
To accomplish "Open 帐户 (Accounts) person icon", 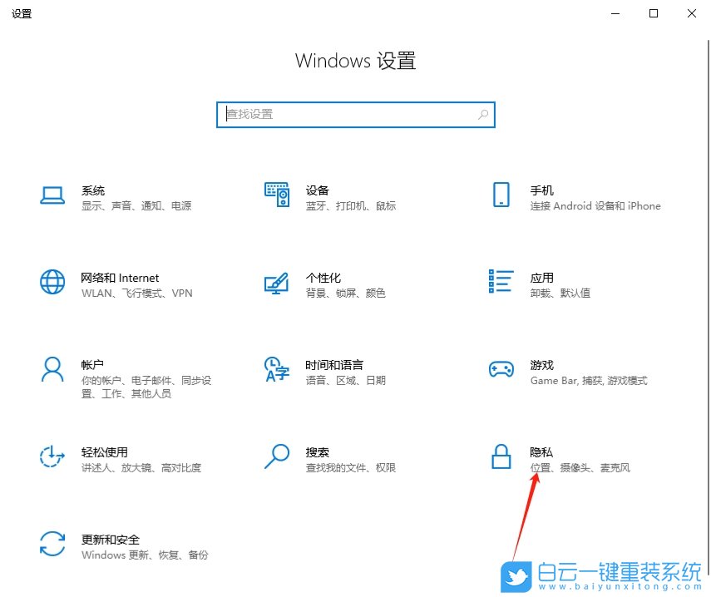I will point(52,368).
